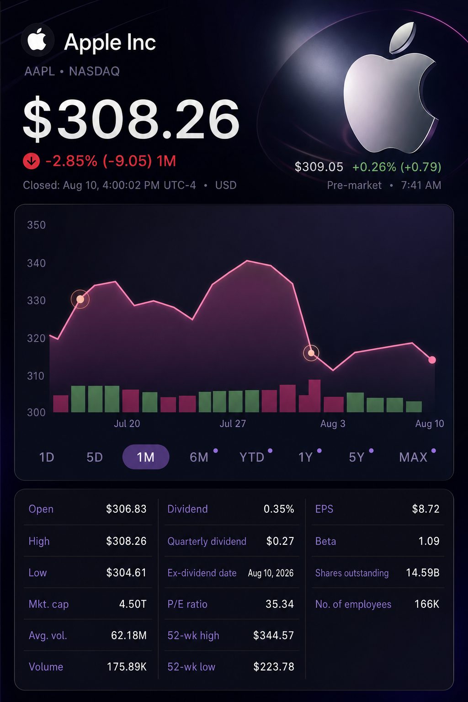Click the circled chart marker near 330
Viewport: 468px width, 702px height.
click(80, 299)
